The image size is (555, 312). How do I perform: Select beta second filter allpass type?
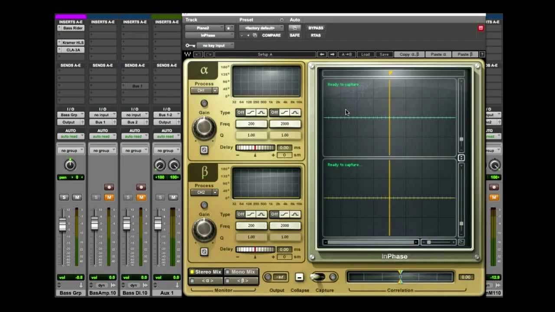coord(295,214)
